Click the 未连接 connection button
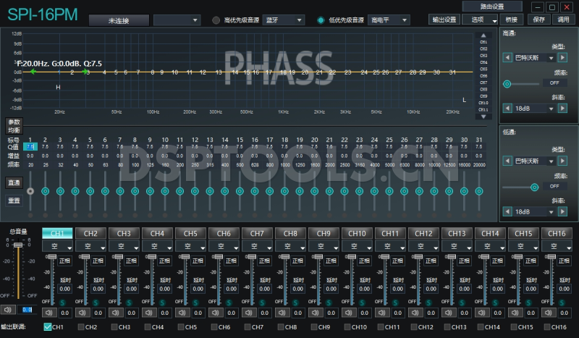579x338 pixels. [119, 20]
